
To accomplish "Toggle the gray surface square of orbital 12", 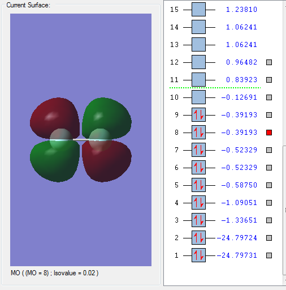I will pos(269,62).
